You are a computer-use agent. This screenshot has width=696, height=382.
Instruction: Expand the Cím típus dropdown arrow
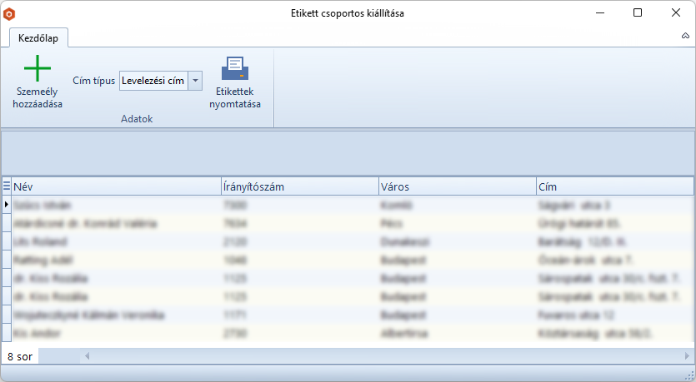195,81
